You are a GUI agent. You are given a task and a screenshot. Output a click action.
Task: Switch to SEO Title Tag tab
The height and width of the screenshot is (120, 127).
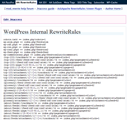coord(84,3)
